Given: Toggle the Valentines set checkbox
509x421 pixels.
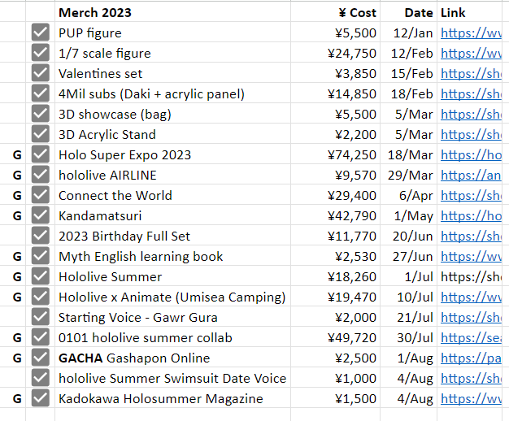Looking at the screenshot, I should 41,74.
